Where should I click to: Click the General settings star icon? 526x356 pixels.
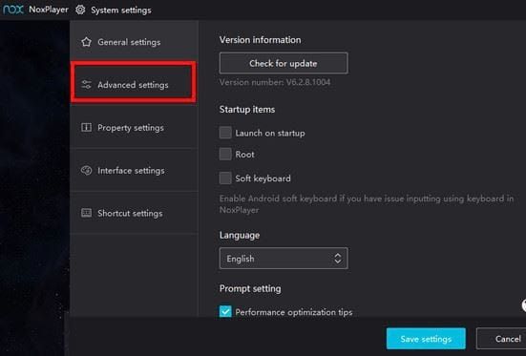pos(86,42)
